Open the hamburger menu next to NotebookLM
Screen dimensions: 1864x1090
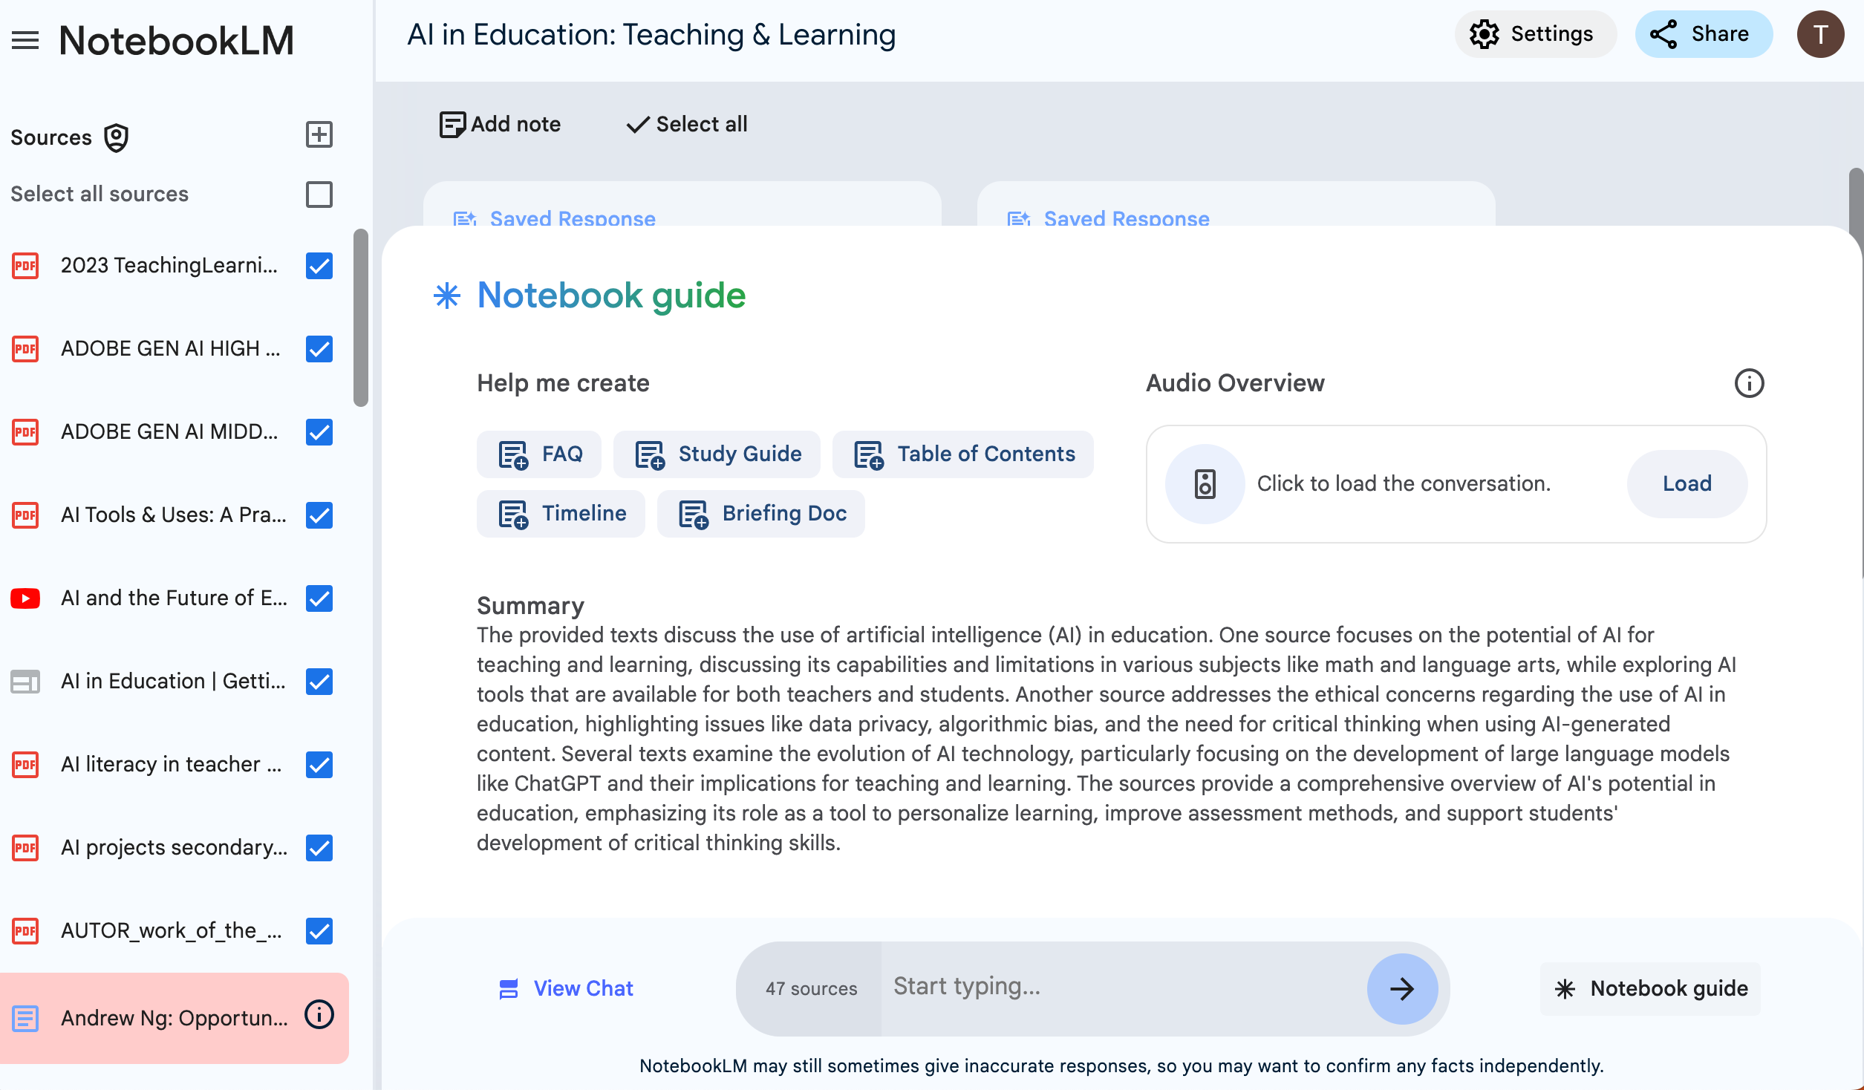point(25,40)
